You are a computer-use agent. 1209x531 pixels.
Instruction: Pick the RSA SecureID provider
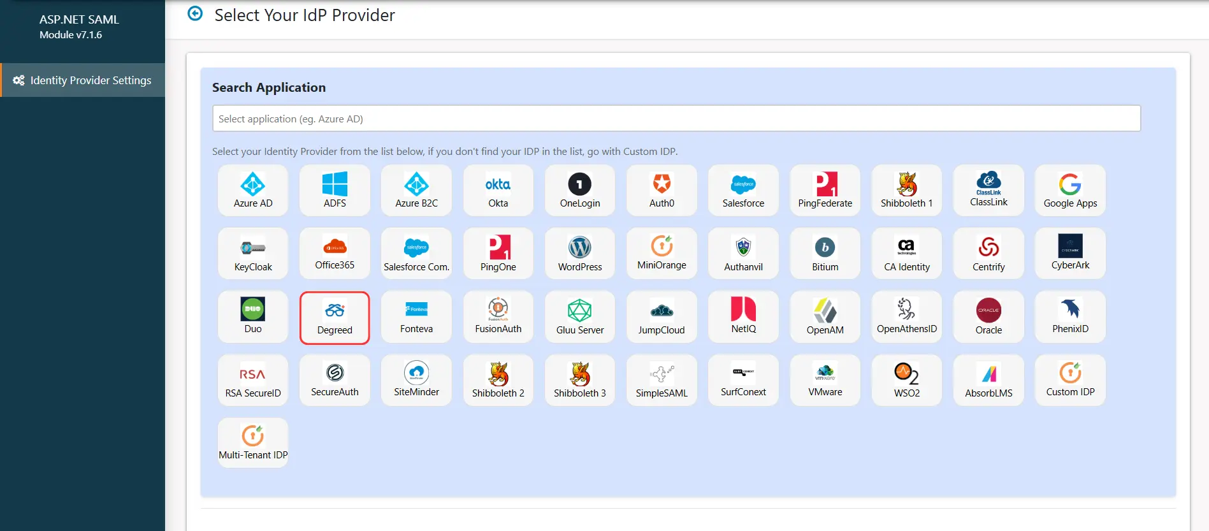click(253, 380)
